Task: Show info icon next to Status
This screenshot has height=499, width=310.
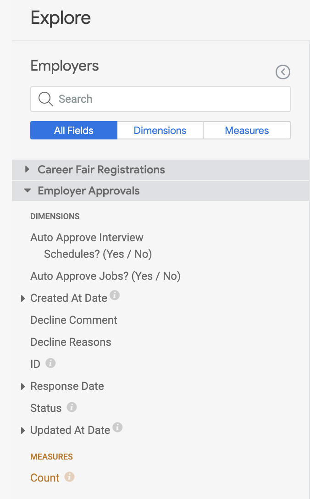Action: click(72, 407)
